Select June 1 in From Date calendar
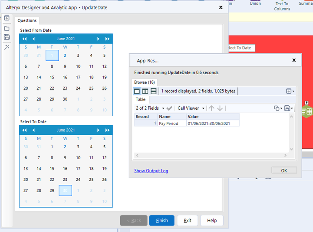 click(52, 56)
